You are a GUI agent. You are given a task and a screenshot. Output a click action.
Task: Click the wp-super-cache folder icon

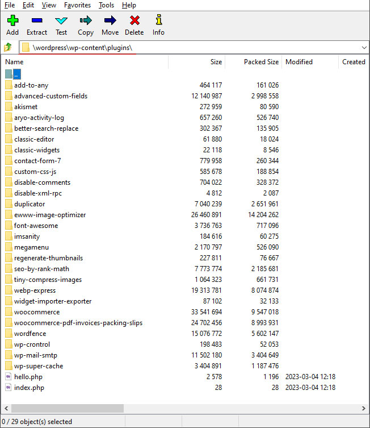click(9, 366)
